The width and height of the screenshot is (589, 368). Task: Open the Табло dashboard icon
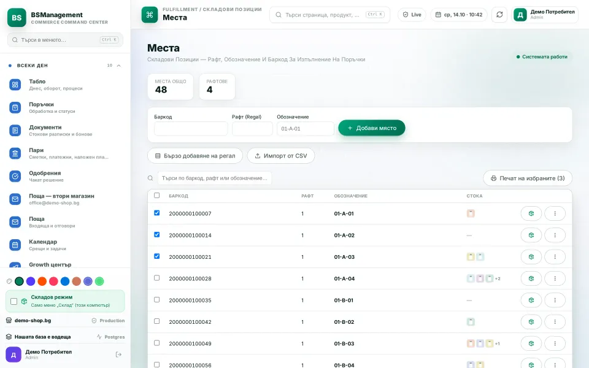click(15, 85)
